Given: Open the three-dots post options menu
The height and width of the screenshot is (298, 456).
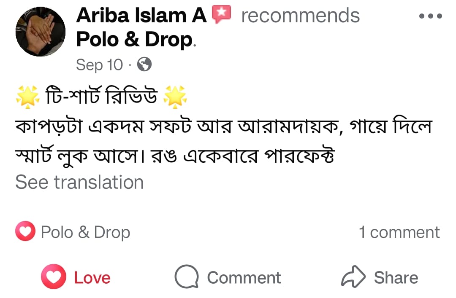Looking at the screenshot, I should [430, 16].
